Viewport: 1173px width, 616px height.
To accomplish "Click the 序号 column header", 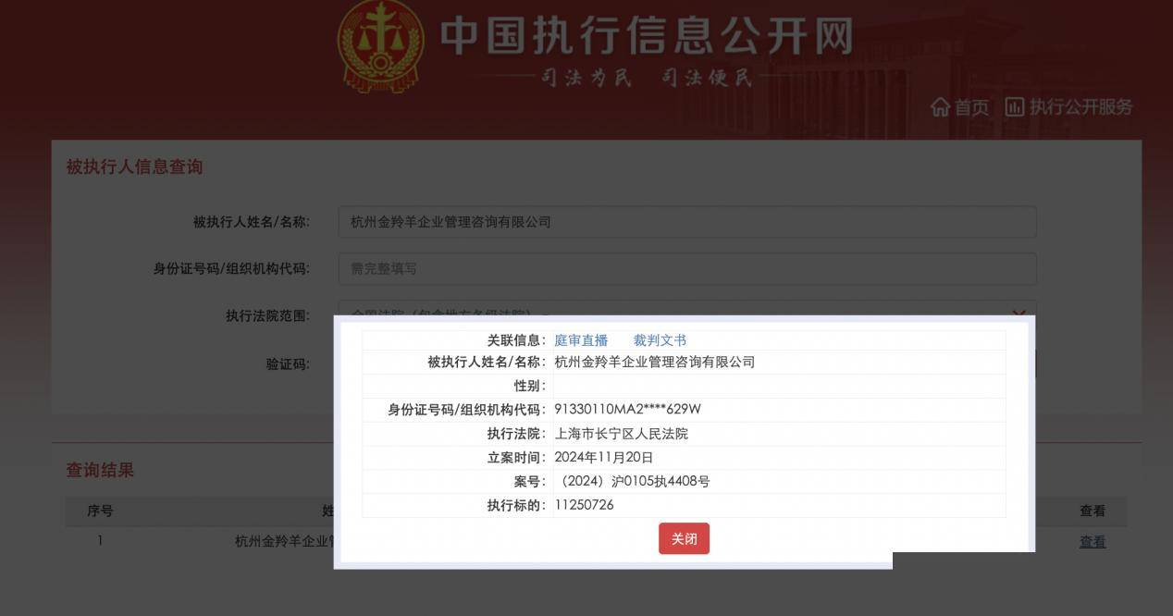I will 100,511.
